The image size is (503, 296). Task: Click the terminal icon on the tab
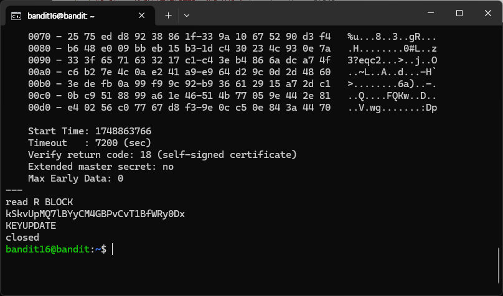[16, 16]
